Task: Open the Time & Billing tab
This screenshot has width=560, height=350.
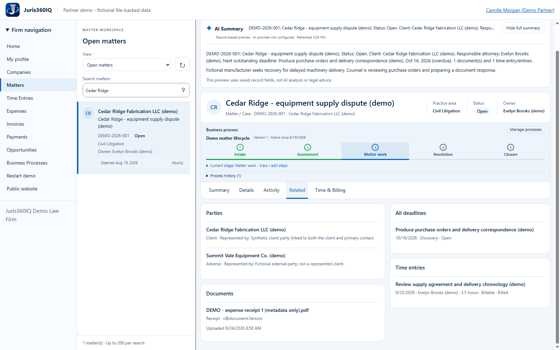Action: click(330, 190)
